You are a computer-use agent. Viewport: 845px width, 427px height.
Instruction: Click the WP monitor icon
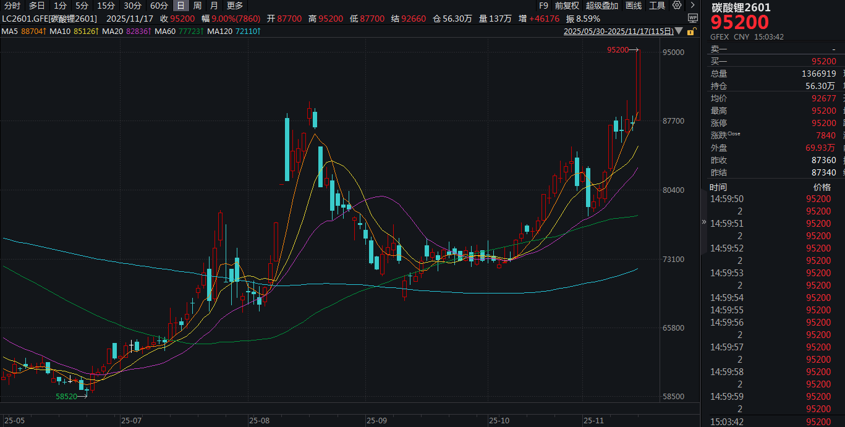pos(693,19)
